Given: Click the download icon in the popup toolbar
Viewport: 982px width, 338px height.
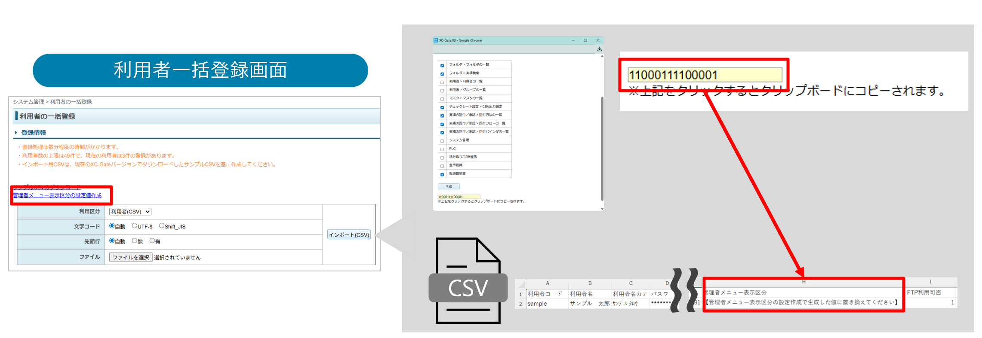Looking at the screenshot, I should [x=599, y=49].
